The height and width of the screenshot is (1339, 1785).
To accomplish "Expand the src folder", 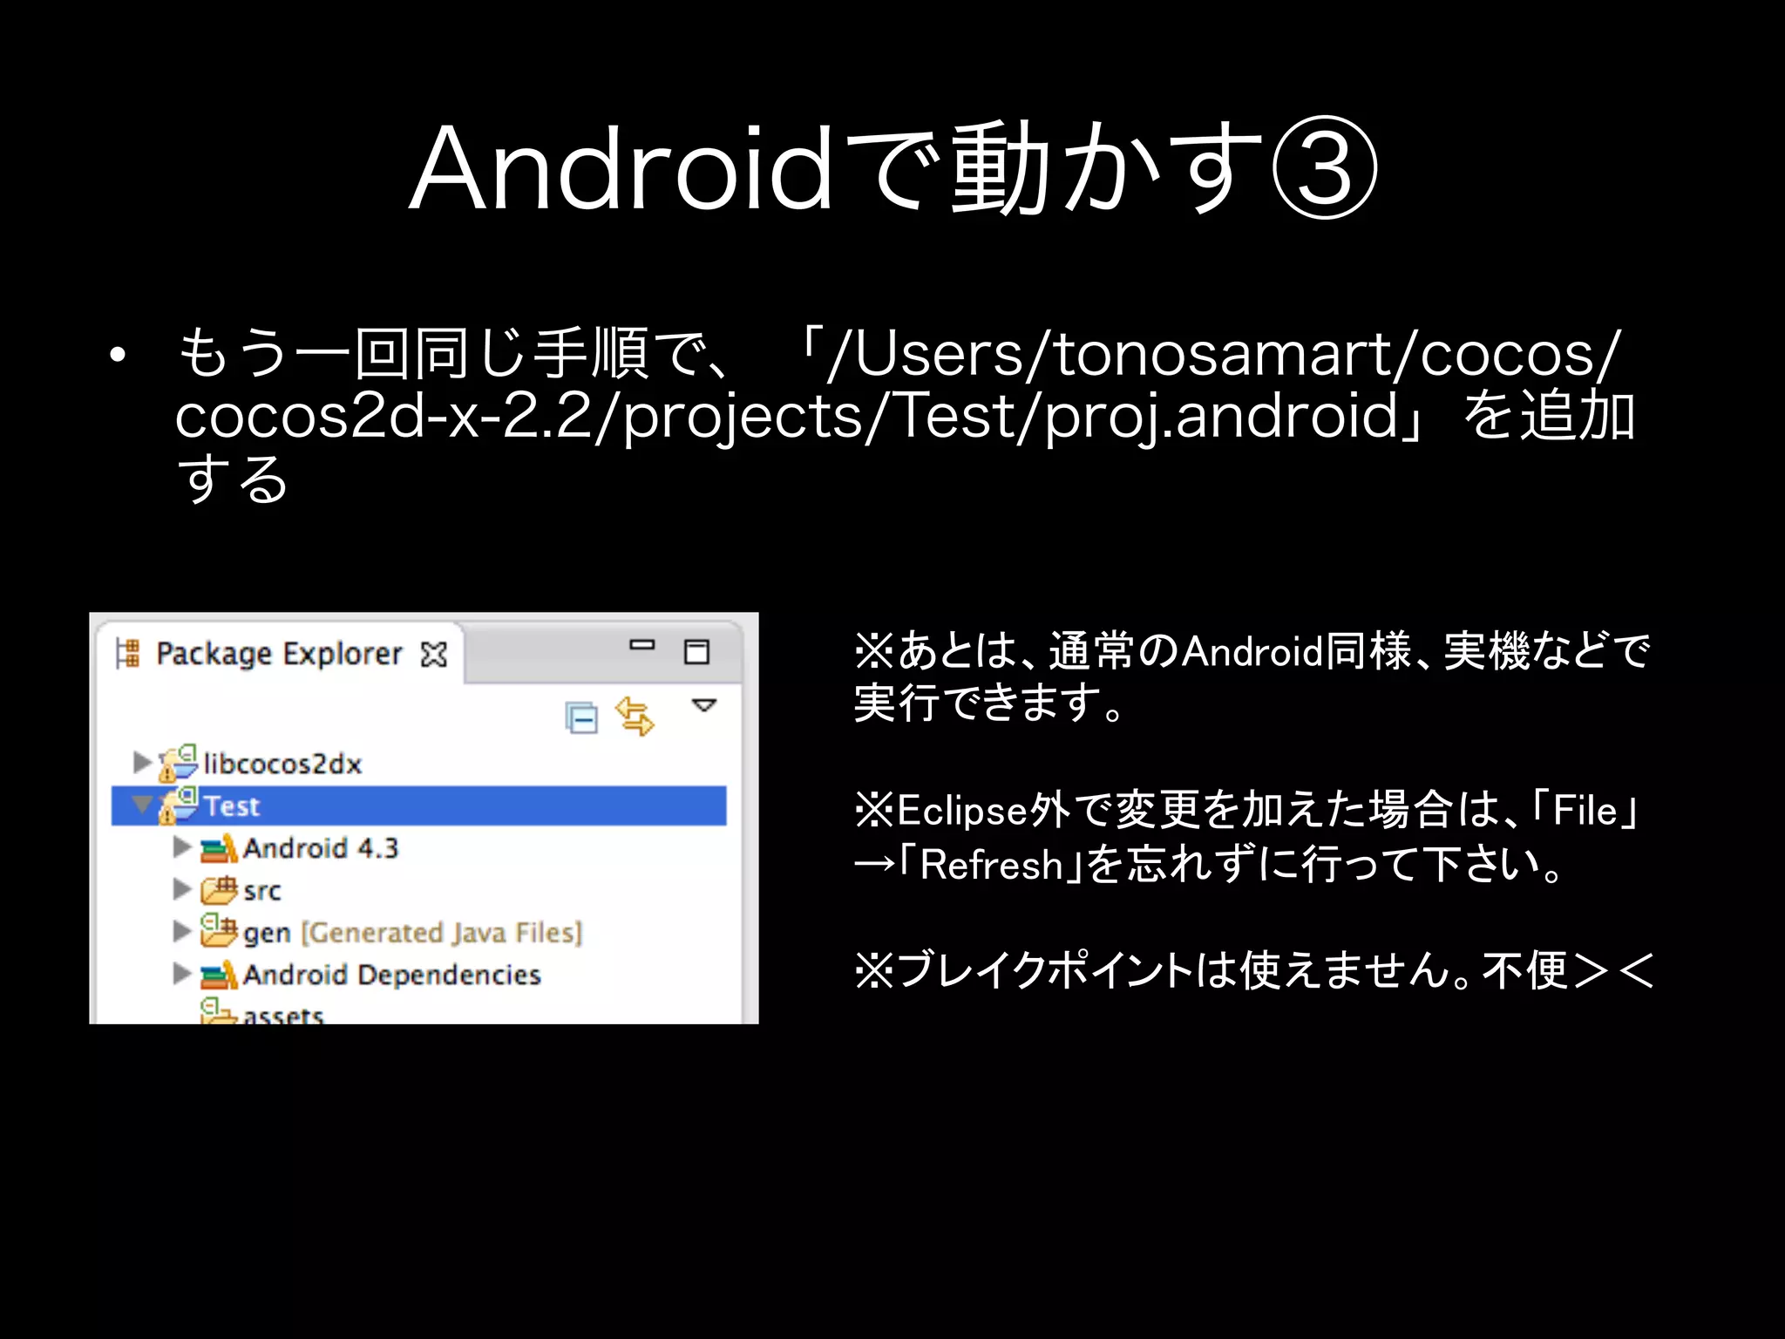I will (x=181, y=889).
